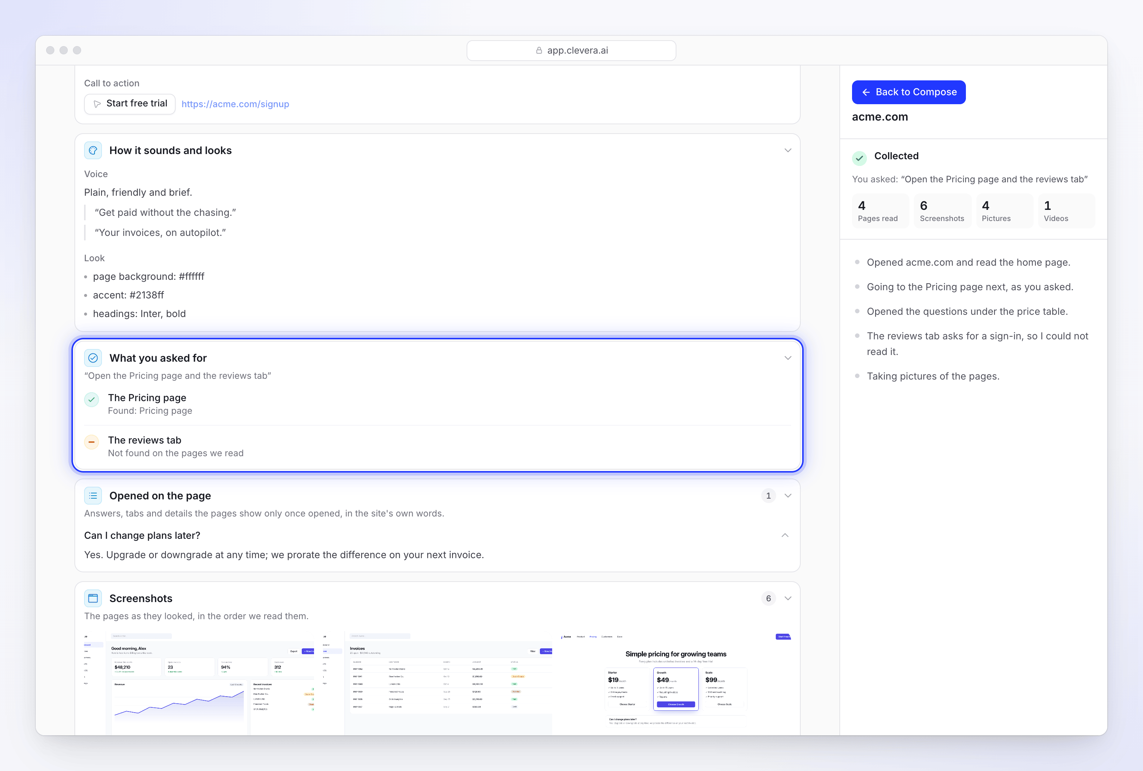
Task: Click the Start free trial button
Action: (x=130, y=104)
